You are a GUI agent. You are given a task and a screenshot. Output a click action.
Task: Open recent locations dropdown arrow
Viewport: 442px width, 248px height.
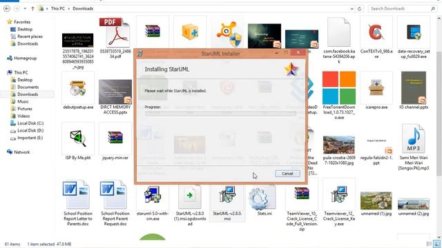pos(25,9)
